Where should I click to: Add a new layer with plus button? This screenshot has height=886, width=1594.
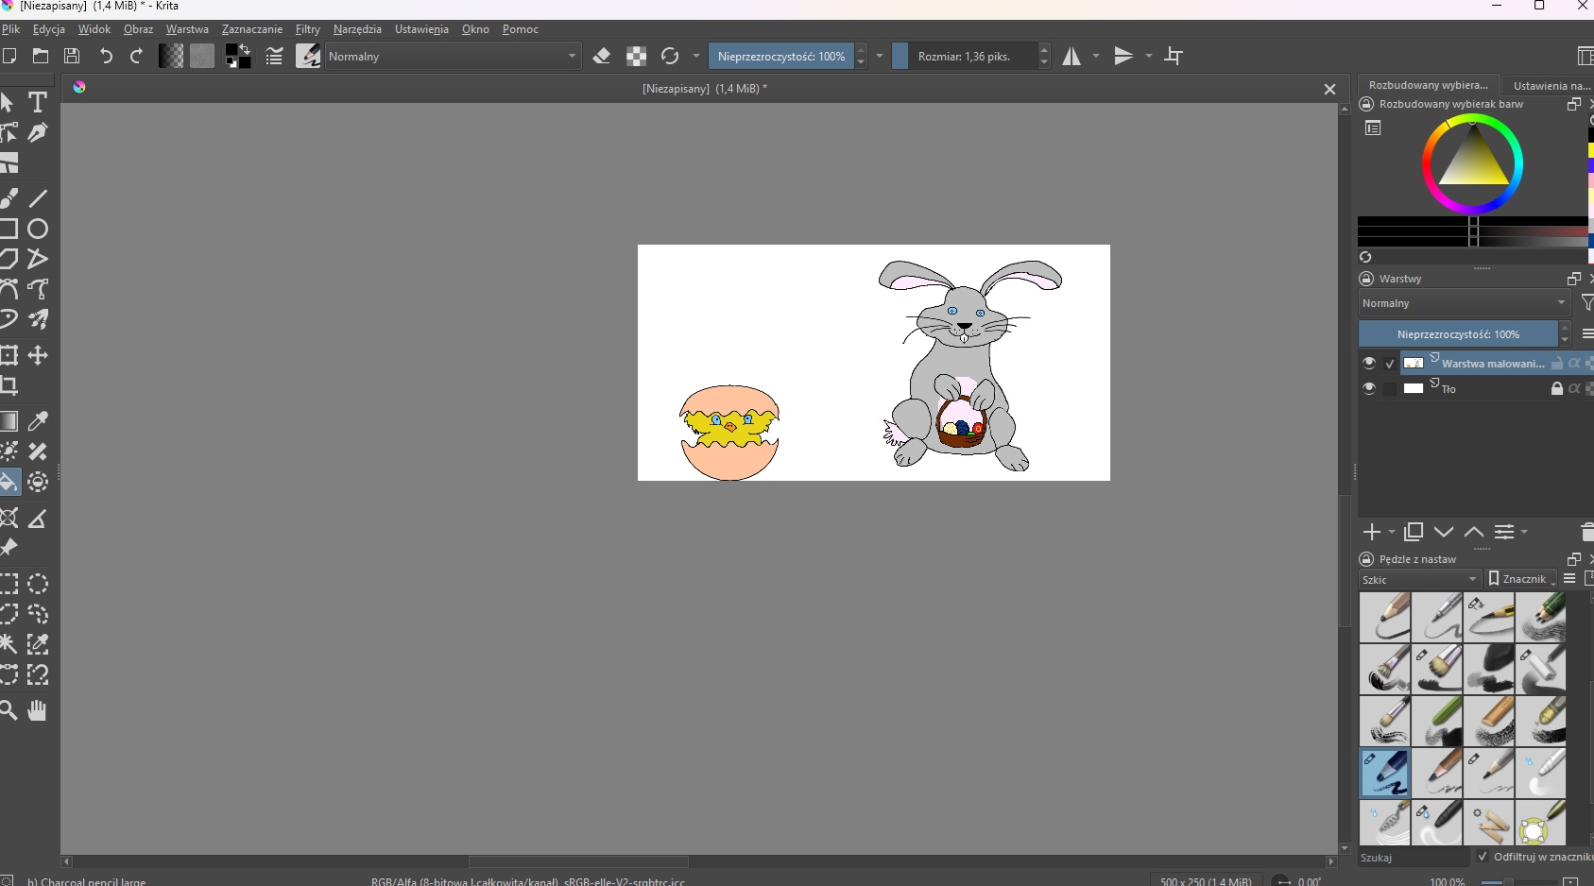click(1372, 532)
